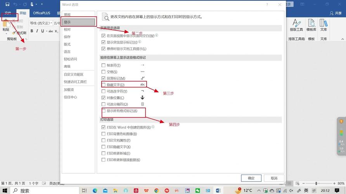Uncheck 悬停时显示文档工具提示
The height and width of the screenshot is (194, 346).
(x=103, y=49)
